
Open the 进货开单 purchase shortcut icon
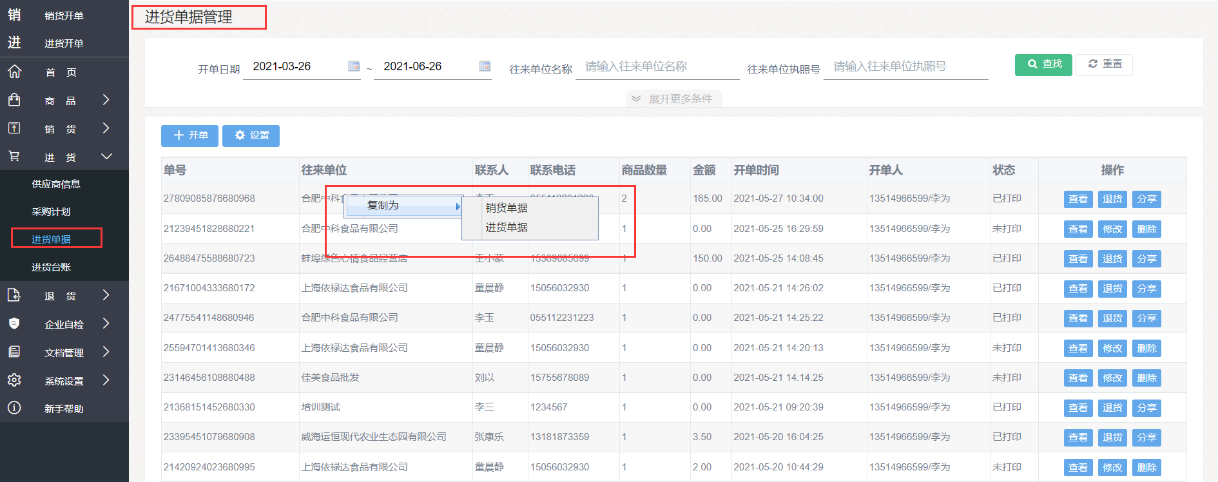pyautogui.click(x=14, y=43)
